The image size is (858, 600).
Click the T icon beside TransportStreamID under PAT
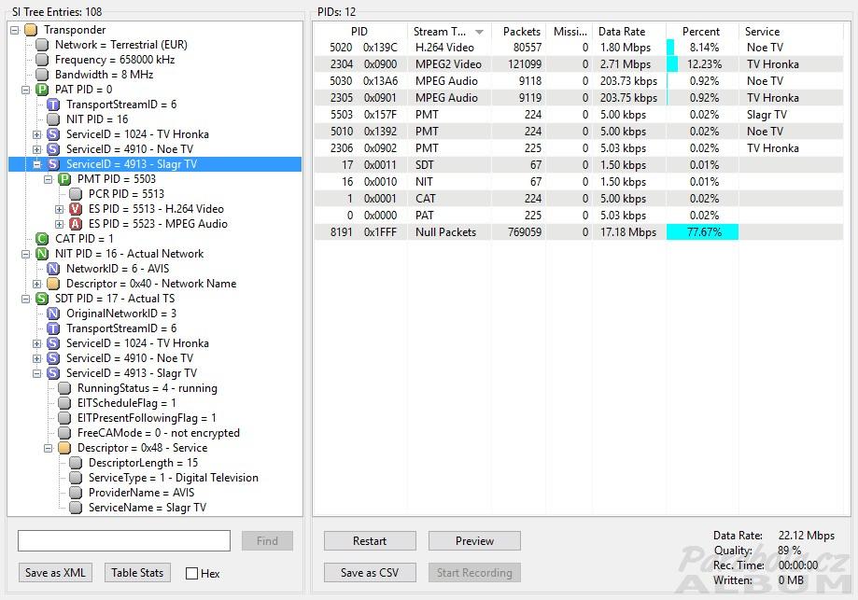tap(53, 105)
